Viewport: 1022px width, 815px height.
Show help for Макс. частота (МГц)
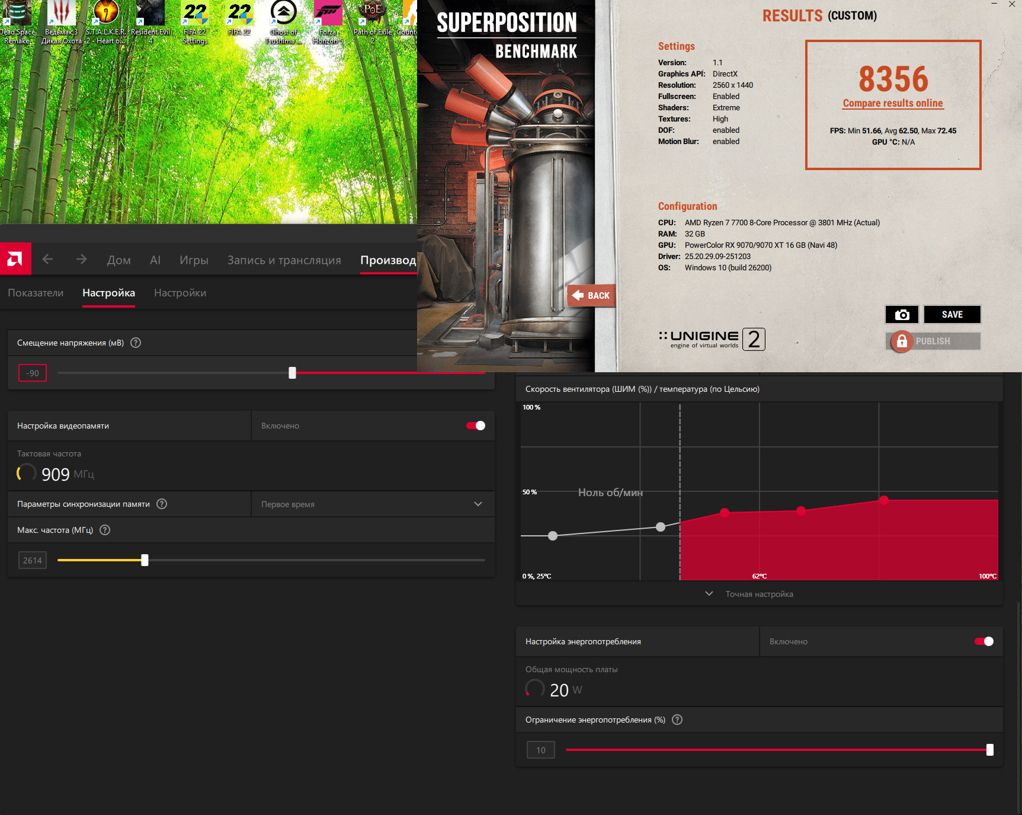(x=105, y=530)
